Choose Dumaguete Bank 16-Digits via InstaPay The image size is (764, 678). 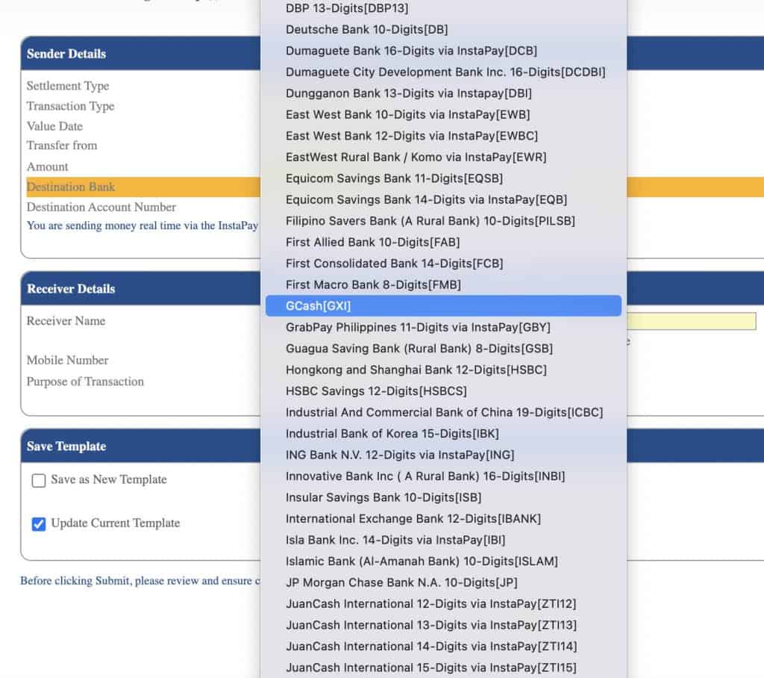(x=411, y=51)
